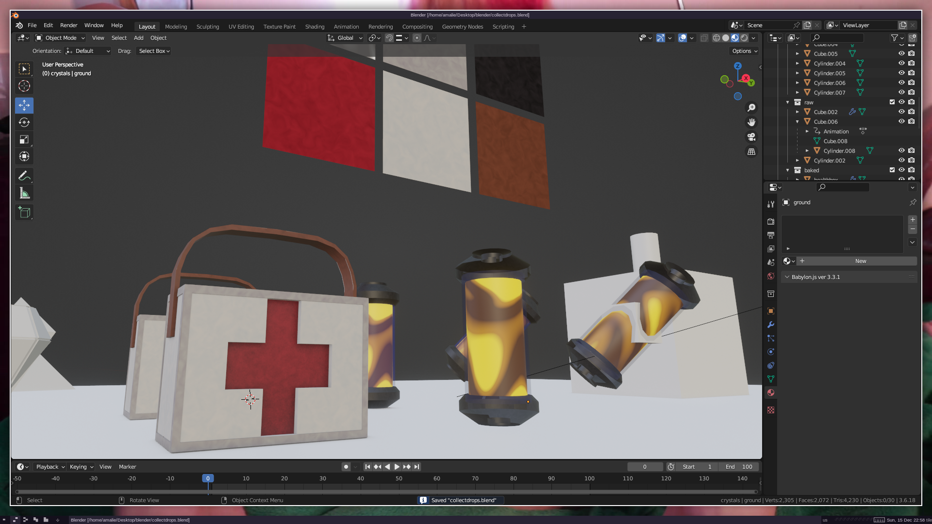The width and height of the screenshot is (932, 524).
Task: Activate the Annotate tool
Action: tap(24, 176)
